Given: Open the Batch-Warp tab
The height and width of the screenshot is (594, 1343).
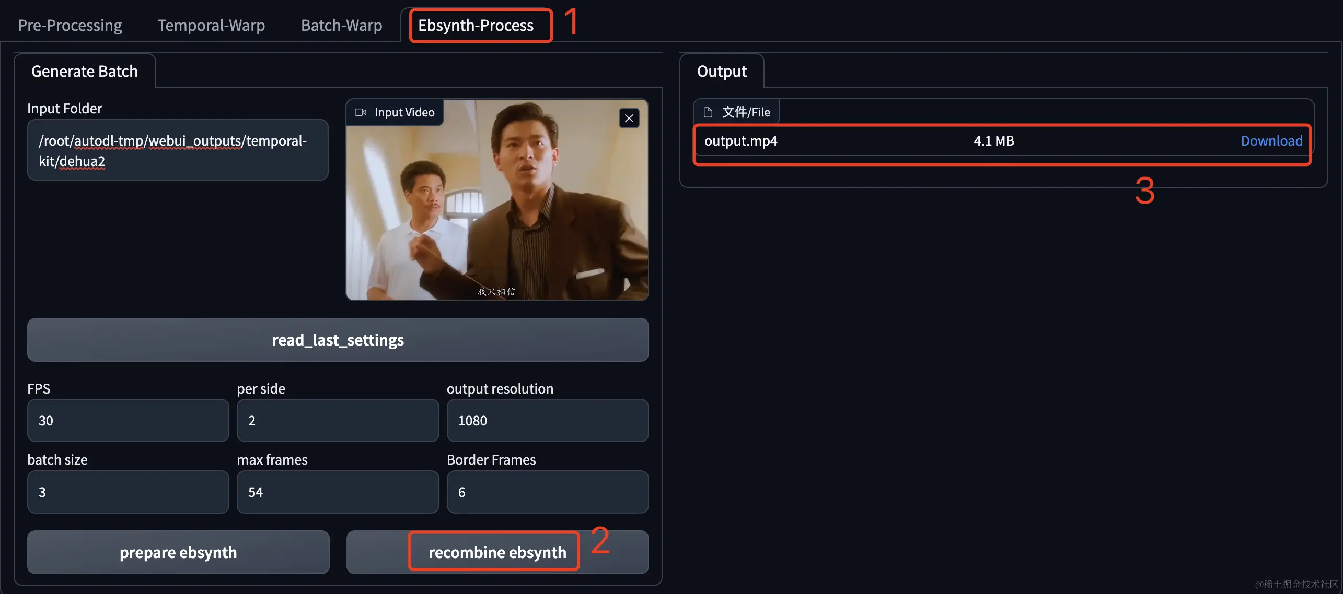Looking at the screenshot, I should pyautogui.click(x=341, y=25).
